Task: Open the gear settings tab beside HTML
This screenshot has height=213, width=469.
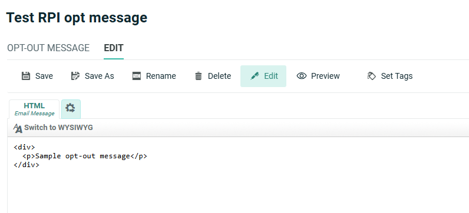Action: [71, 109]
